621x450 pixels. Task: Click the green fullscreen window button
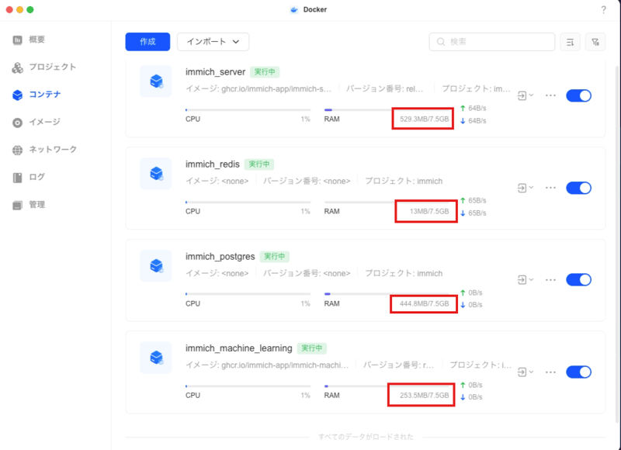(30, 9)
